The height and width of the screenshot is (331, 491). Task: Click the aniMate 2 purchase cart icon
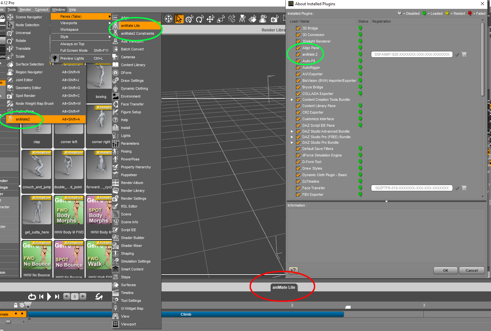tap(464, 54)
